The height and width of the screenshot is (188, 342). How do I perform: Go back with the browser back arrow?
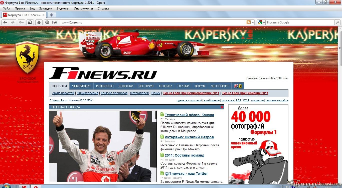(5, 22)
